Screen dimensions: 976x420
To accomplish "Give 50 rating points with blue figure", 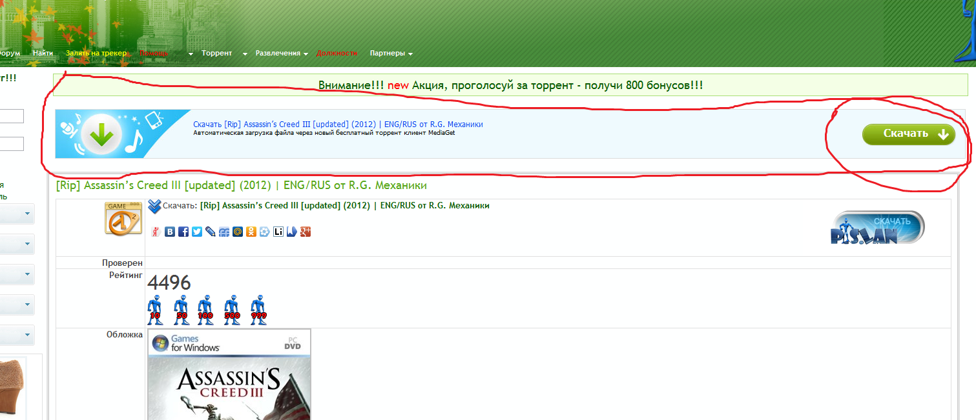I will pos(182,310).
